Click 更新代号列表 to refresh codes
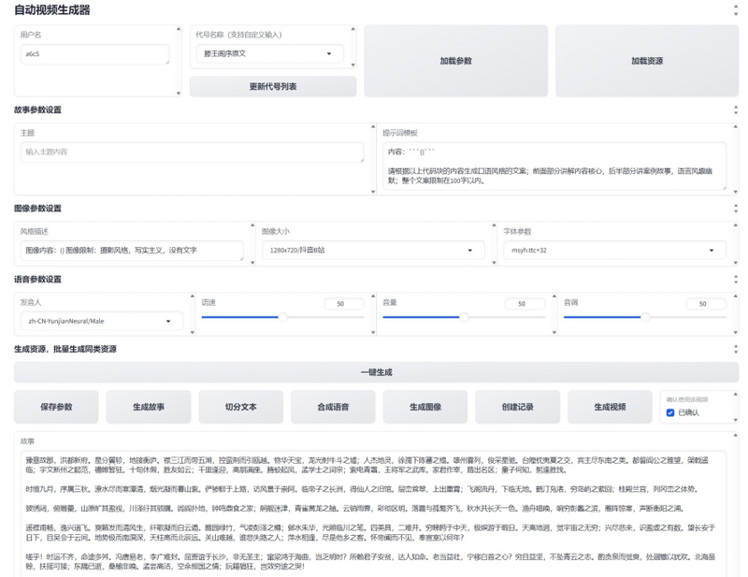This screenshot has width=748, height=577. (x=273, y=87)
